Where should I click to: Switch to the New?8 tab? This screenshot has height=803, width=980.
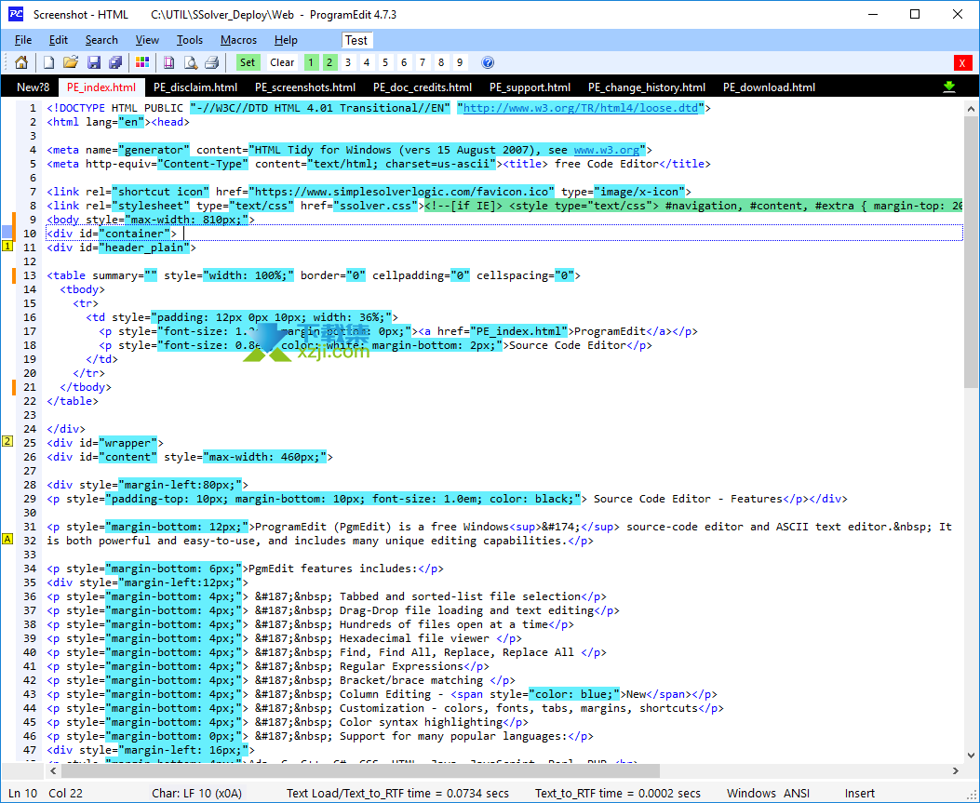point(33,87)
